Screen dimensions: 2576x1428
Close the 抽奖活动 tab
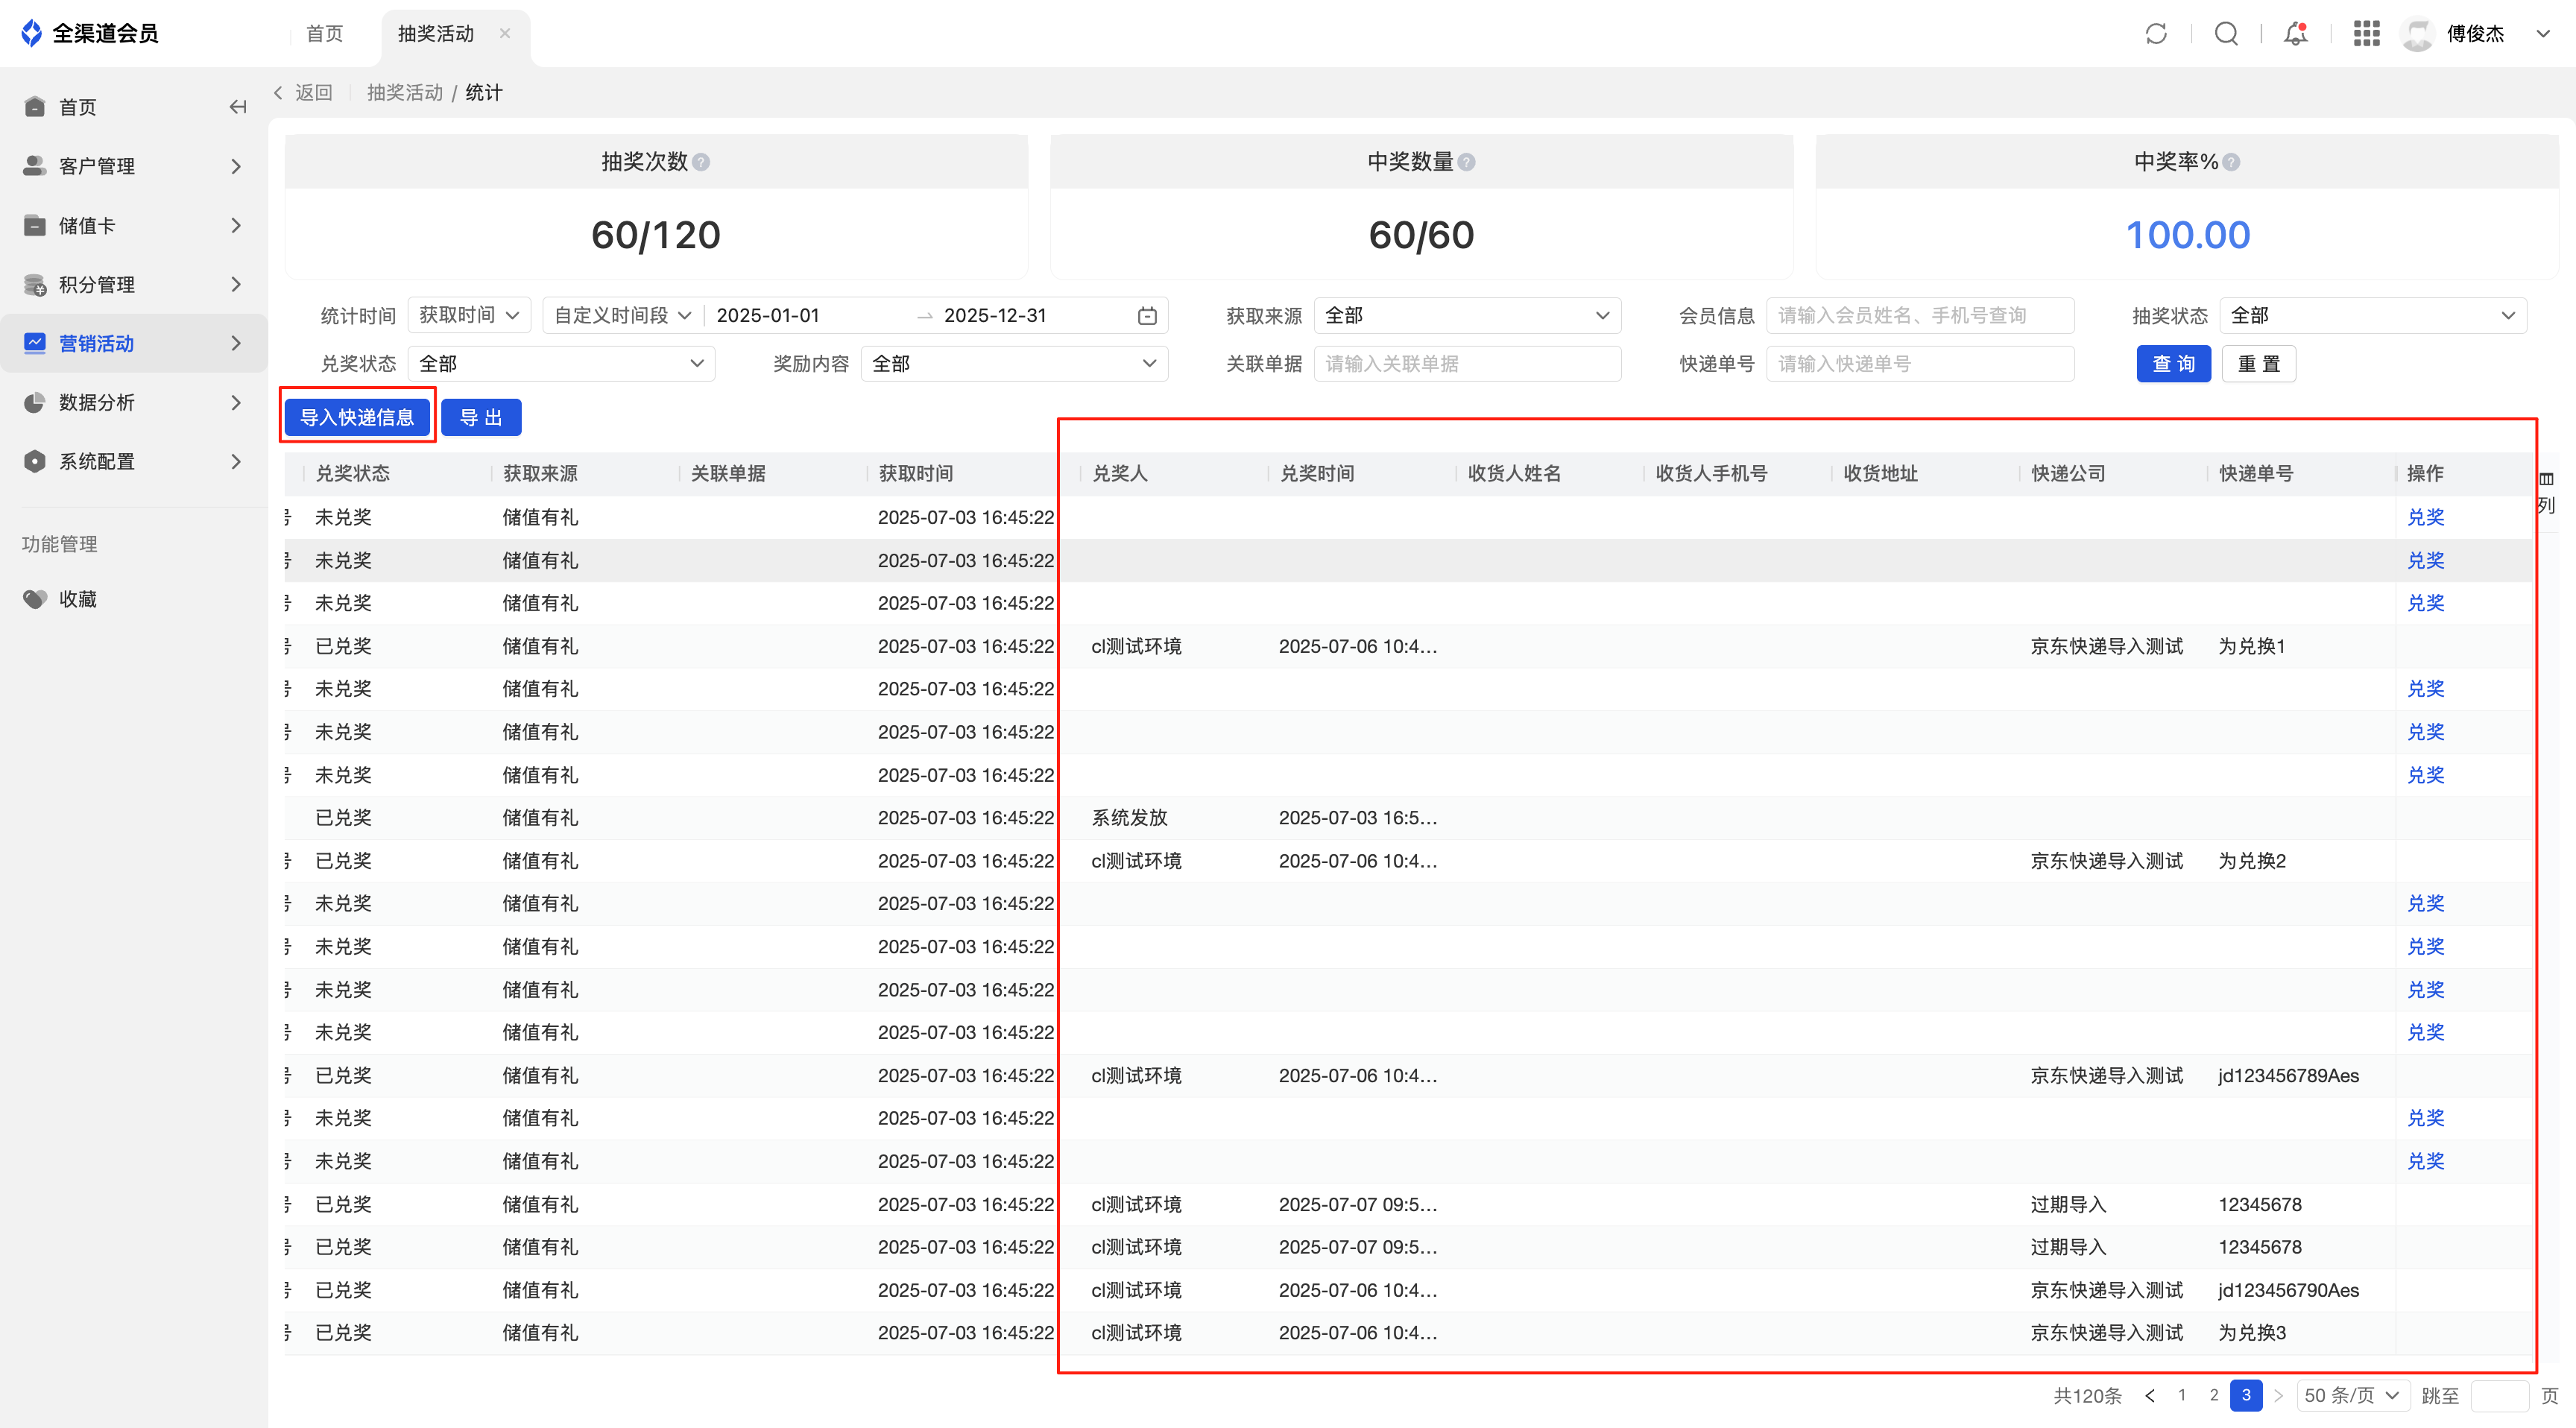pyautogui.click(x=505, y=33)
